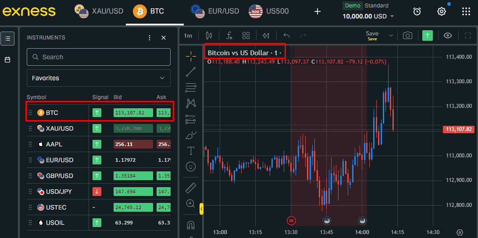Screen dimensions: 478x238
Task: Open the Fibonacci retracement tools
Action: click(191, 88)
